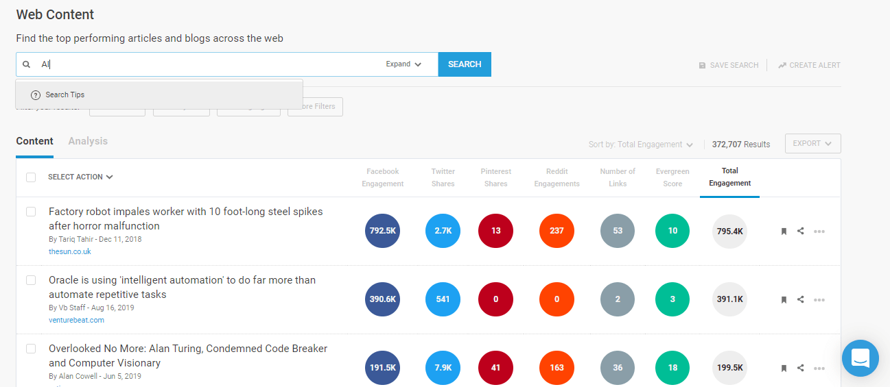
Task: Open more options for Factory robot article
Action: (x=819, y=232)
